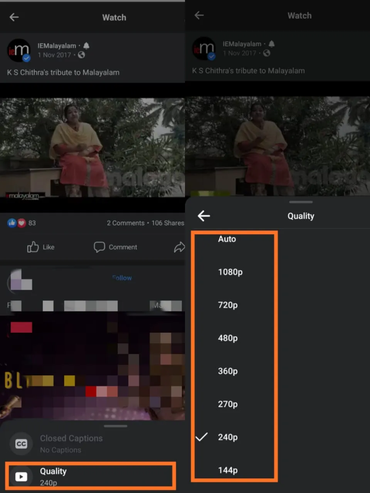Tap the back arrow in the Quality panel

coord(204,216)
